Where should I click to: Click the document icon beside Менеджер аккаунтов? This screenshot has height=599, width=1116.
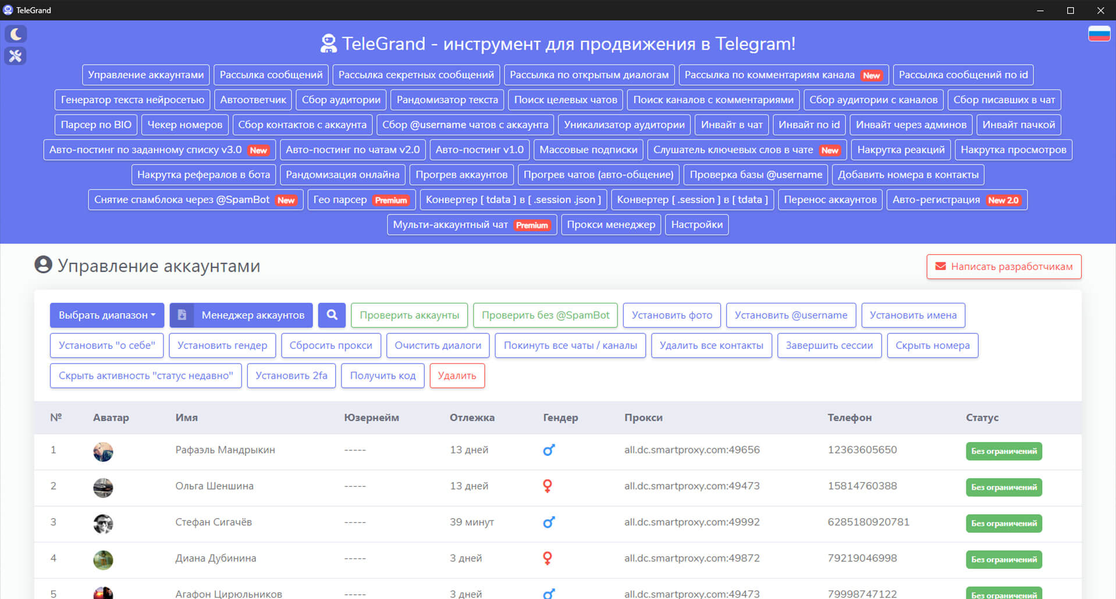tap(182, 315)
